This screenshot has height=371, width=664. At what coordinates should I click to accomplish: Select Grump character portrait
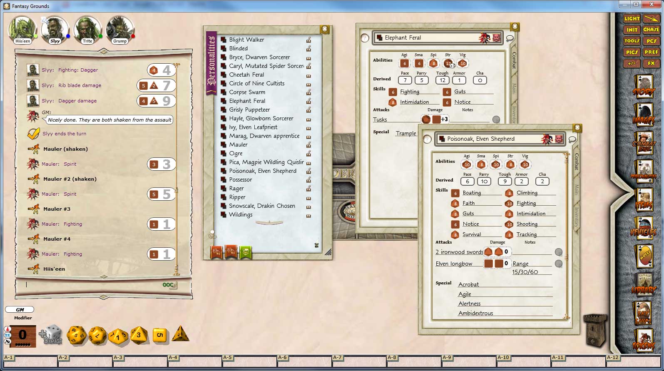(x=120, y=29)
